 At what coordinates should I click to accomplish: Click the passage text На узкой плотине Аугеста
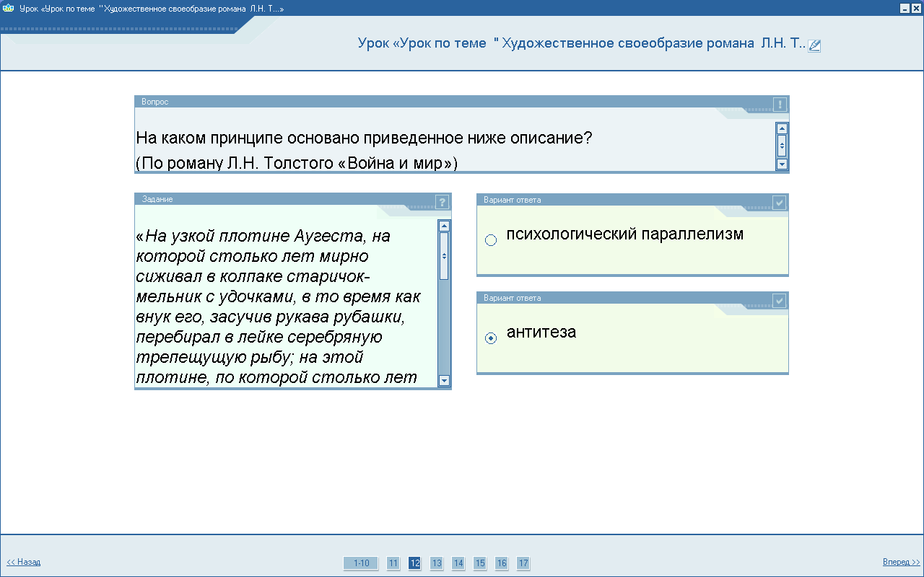tap(263, 237)
